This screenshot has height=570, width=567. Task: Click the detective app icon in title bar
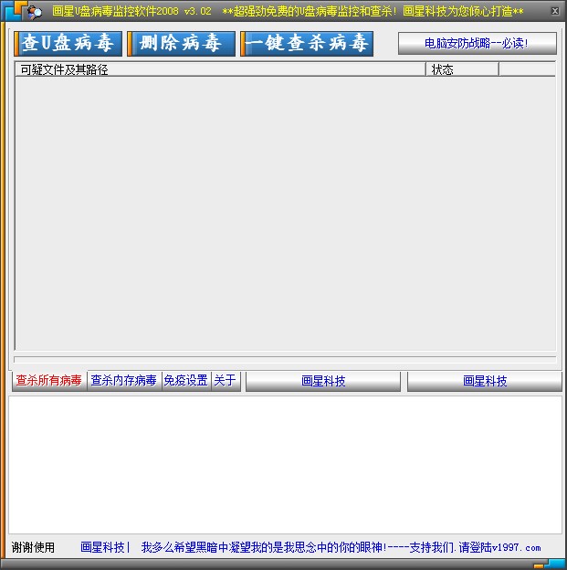click(35, 12)
